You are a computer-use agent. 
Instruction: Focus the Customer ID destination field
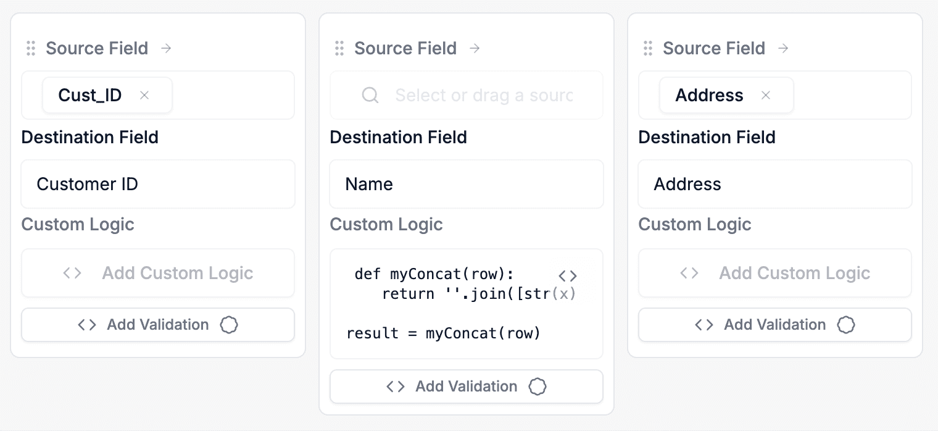(x=158, y=184)
